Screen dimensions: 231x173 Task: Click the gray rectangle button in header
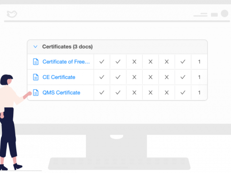pyautogui.click(x=214, y=14)
